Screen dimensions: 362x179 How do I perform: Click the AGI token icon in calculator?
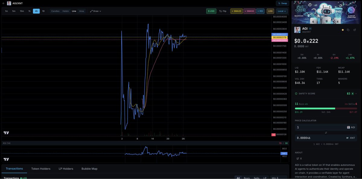point(348,127)
